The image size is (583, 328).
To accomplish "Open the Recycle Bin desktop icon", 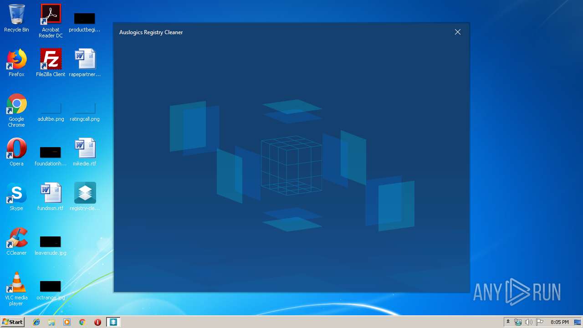I will [16, 18].
